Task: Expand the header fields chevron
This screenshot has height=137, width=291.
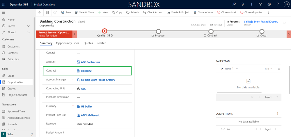Action: click(284, 23)
